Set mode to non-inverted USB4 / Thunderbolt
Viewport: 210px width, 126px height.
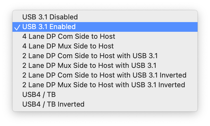pyautogui.click(x=39, y=94)
